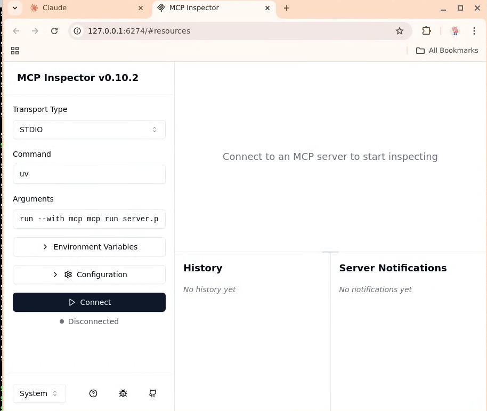Click the 'No notifications yet' text
Viewport: 487px width, 411px height.
coord(375,289)
